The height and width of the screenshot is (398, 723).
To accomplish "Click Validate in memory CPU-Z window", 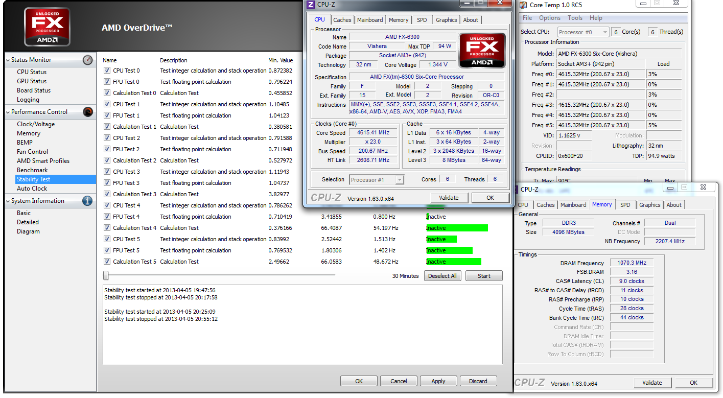I will (652, 383).
